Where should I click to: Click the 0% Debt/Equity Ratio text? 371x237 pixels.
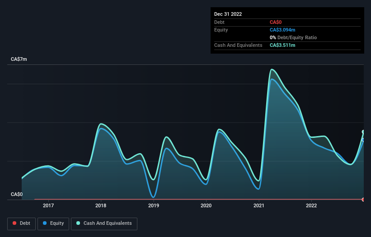pos(293,37)
